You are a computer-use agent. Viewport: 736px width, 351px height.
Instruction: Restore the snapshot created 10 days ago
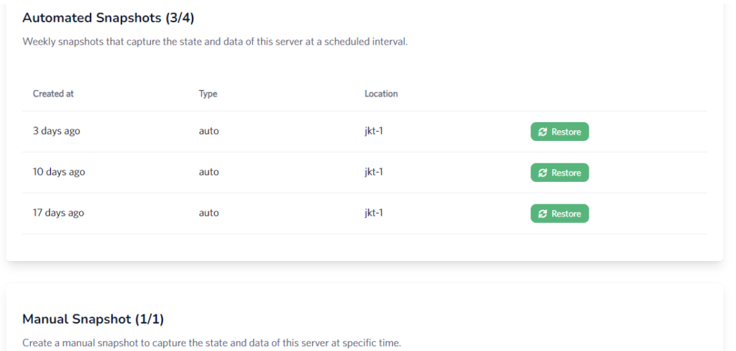(560, 173)
